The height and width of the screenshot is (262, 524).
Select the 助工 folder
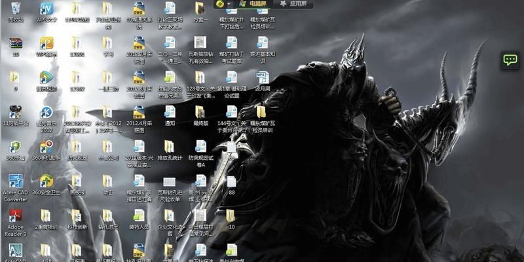click(x=107, y=185)
